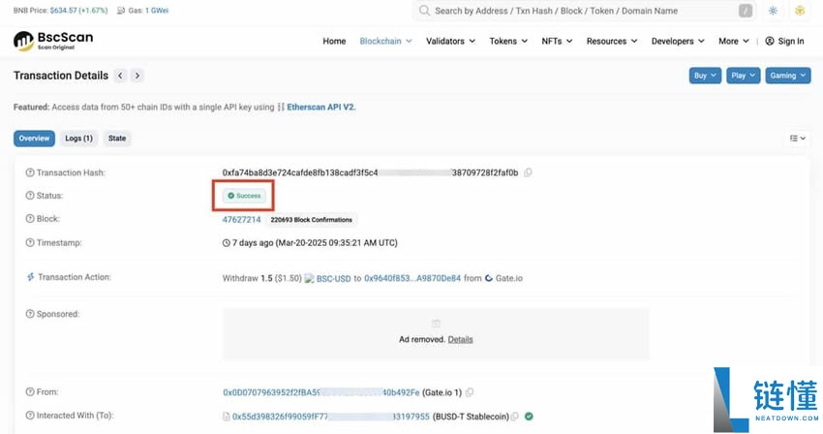Open the Play dropdown button
The height and width of the screenshot is (434, 823).
pyautogui.click(x=744, y=76)
